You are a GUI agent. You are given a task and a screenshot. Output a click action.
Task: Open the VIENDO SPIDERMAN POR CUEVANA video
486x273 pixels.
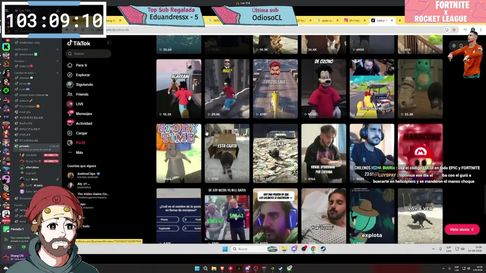(x=323, y=153)
